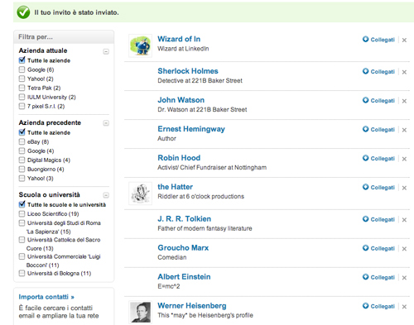Click Collegati for Werner Heisenberg
The width and height of the screenshot is (414, 325).
point(378,306)
